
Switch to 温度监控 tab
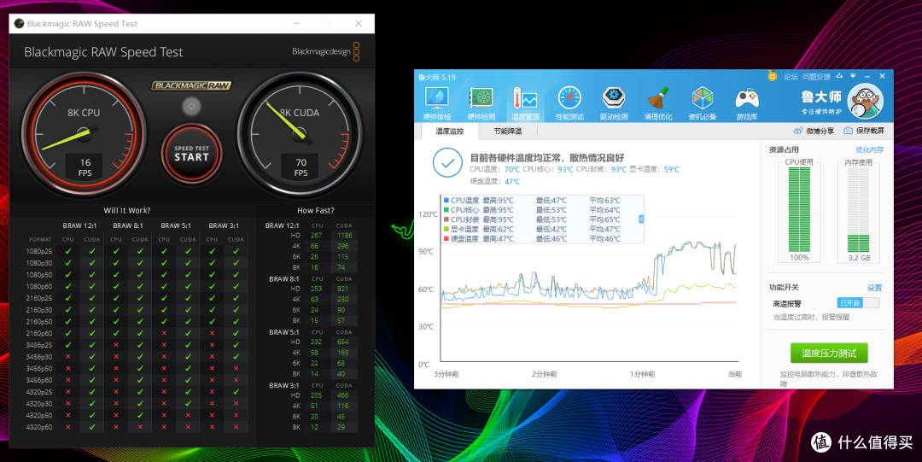pos(450,132)
